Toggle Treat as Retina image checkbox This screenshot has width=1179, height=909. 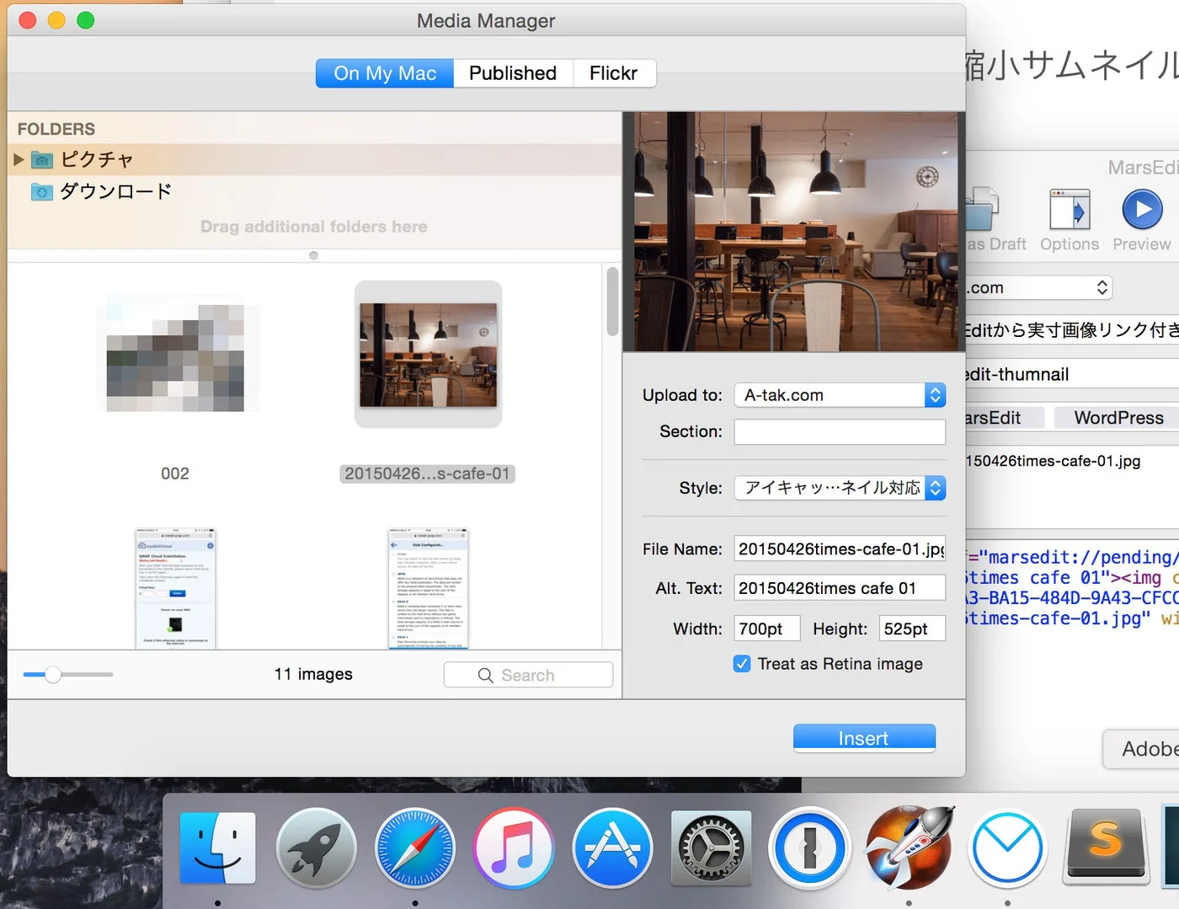tap(742, 664)
